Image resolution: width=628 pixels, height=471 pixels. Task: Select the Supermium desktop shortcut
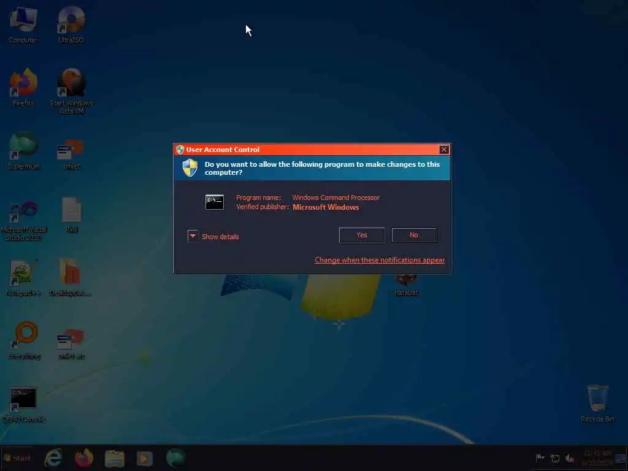23,151
